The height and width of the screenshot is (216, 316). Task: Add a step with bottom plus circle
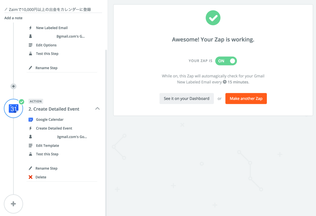click(x=14, y=204)
